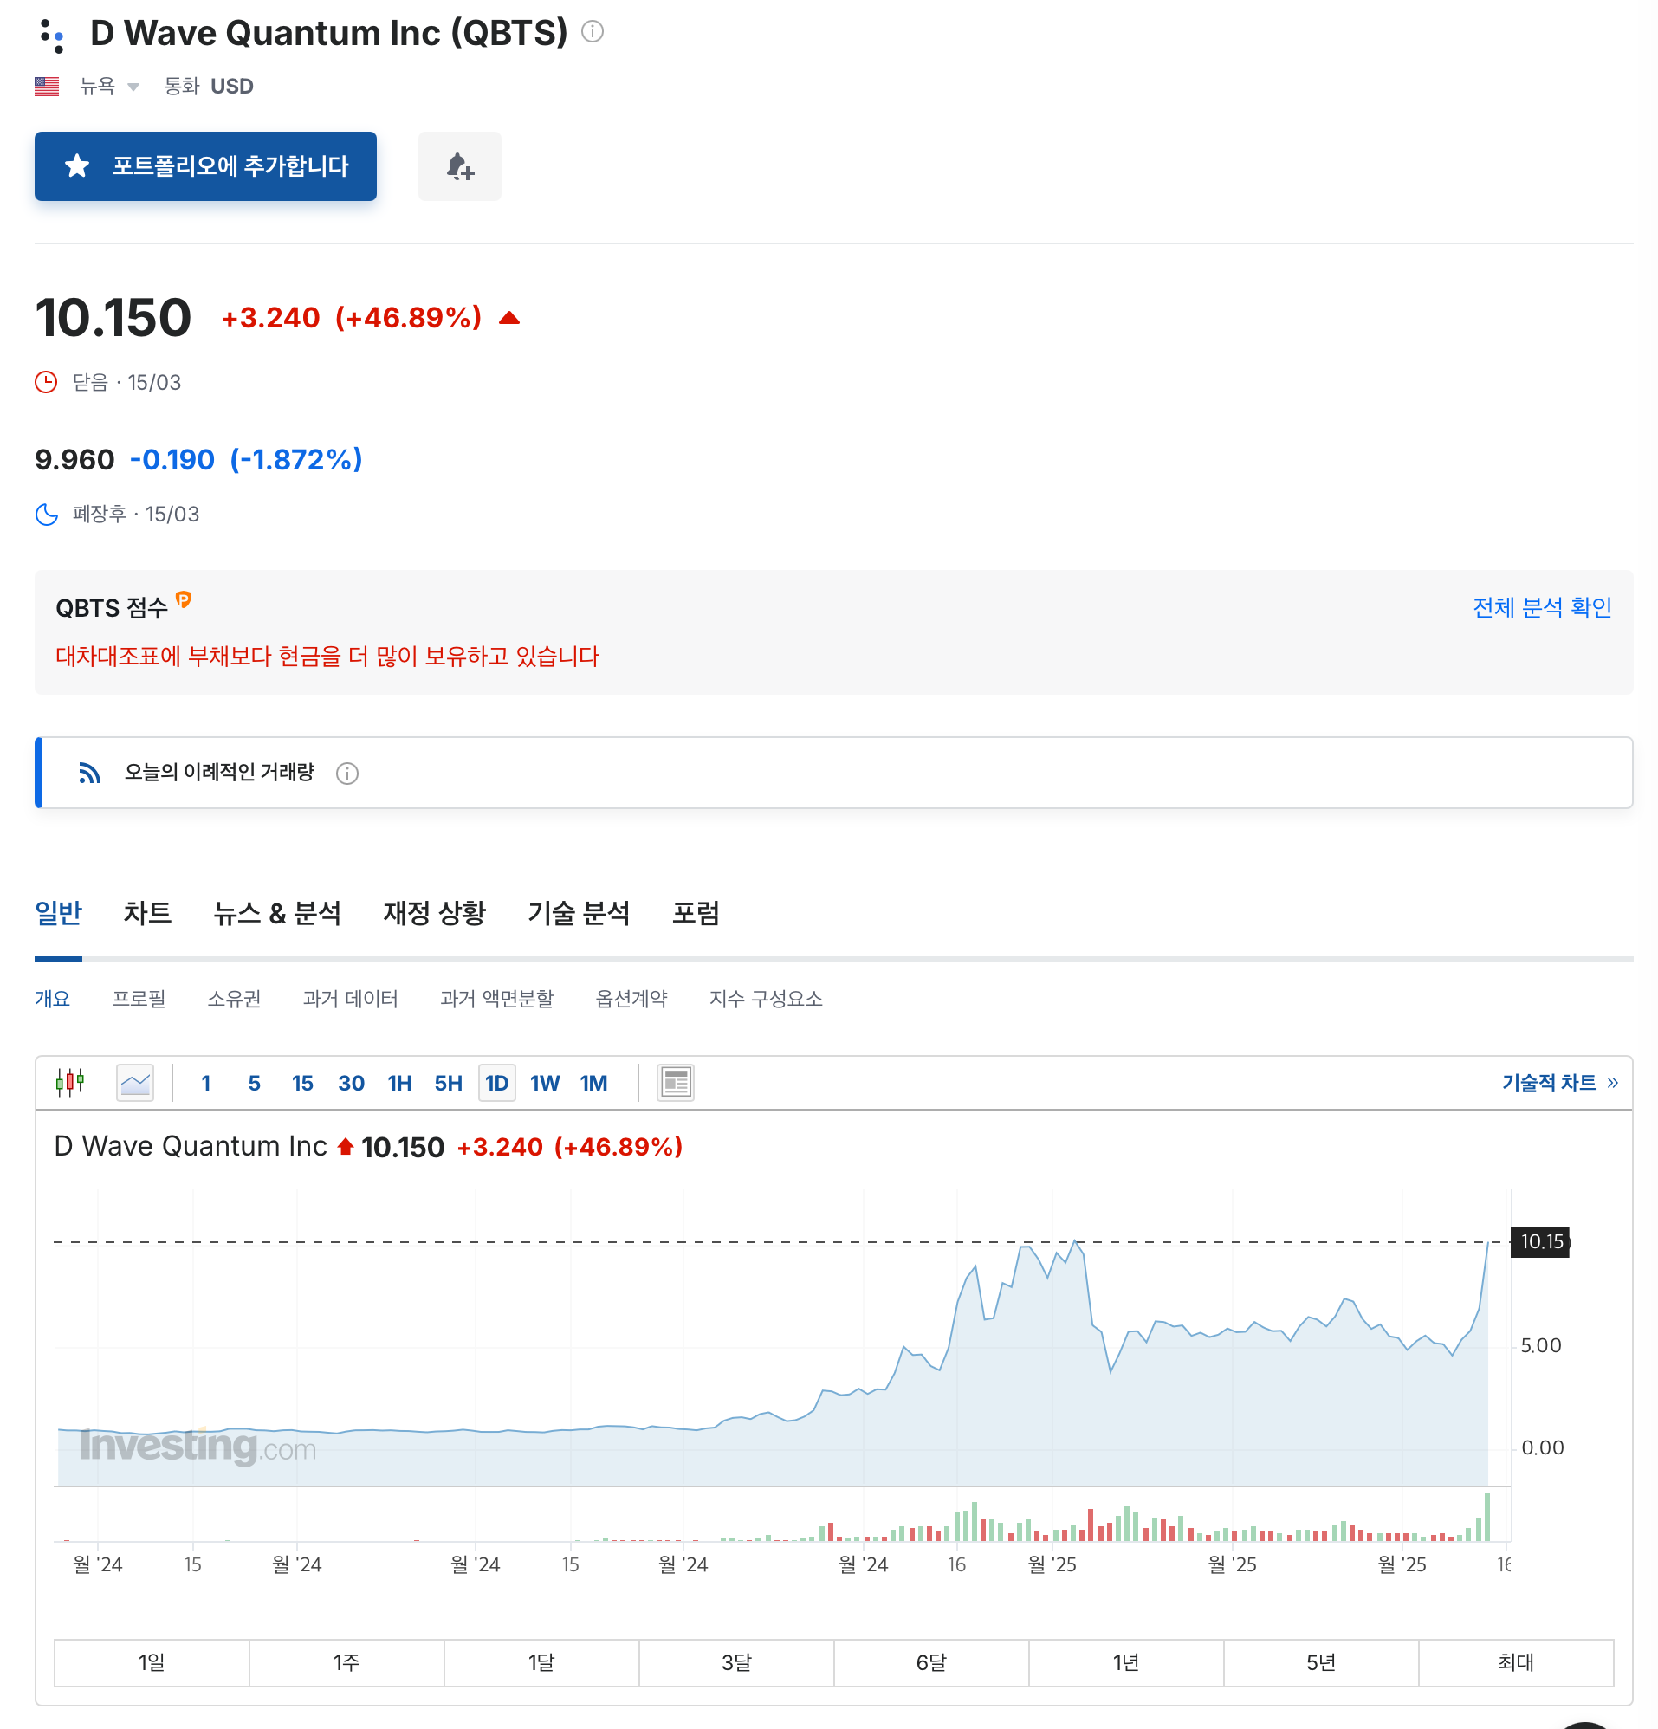Image resolution: width=1658 pixels, height=1729 pixels.
Task: Click the red clock market-closed icon
Action: click(x=46, y=382)
